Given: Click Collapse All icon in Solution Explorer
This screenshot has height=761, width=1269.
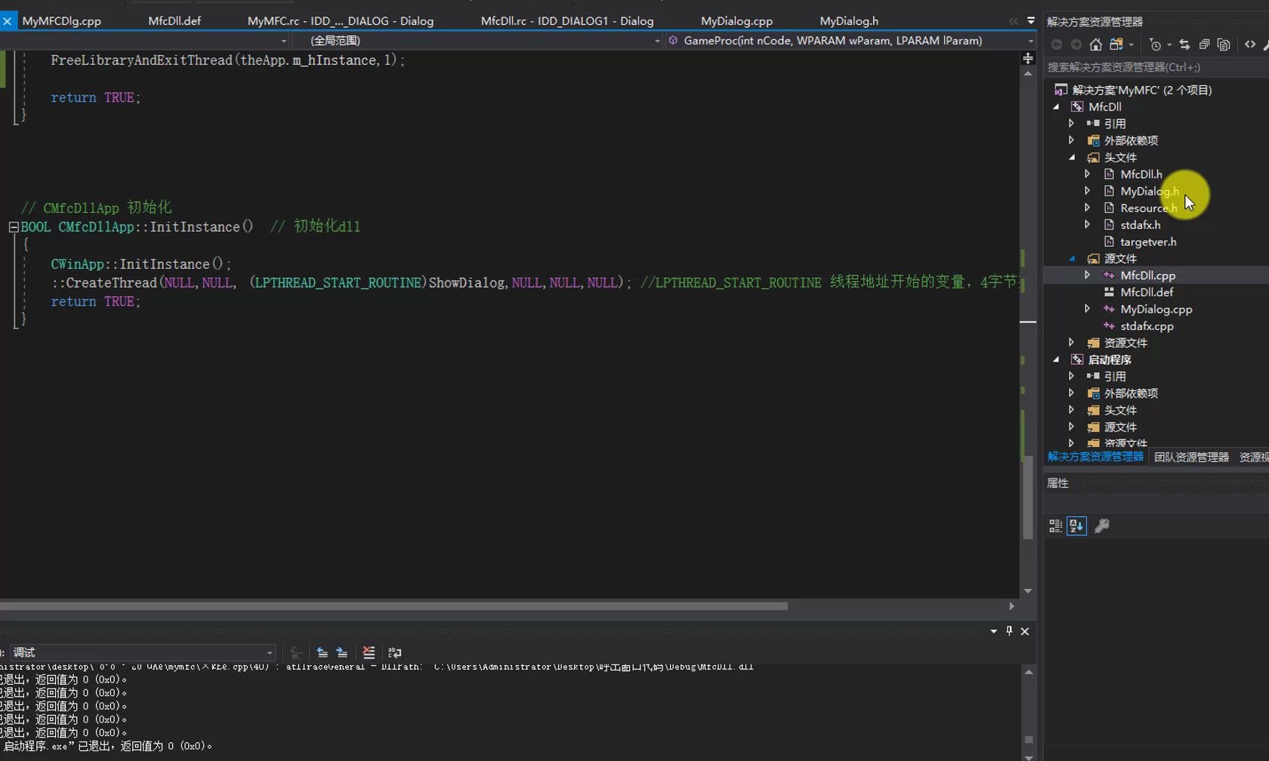Looking at the screenshot, I should coord(1204,45).
